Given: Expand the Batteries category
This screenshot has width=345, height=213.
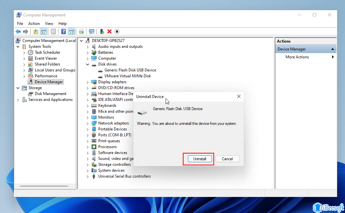Looking at the screenshot, I should click(x=88, y=53).
